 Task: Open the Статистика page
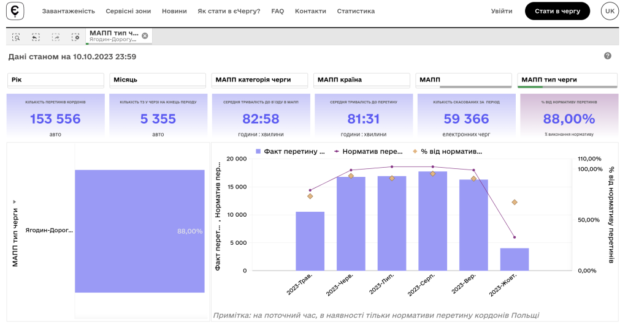(356, 11)
